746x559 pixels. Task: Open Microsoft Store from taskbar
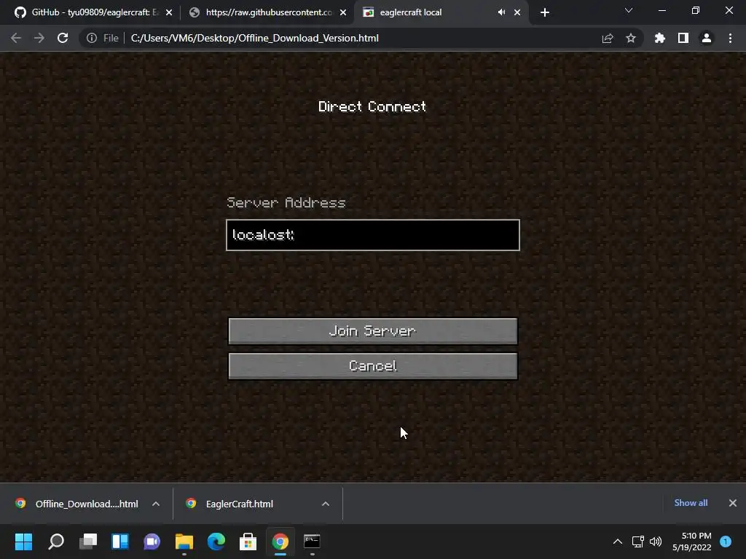248,542
